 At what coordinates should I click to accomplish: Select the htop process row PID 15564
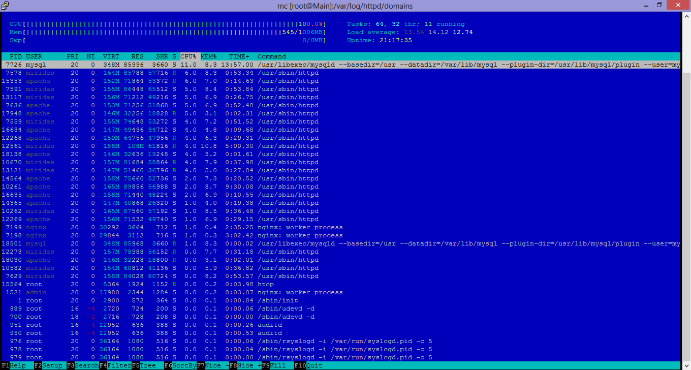(340, 284)
